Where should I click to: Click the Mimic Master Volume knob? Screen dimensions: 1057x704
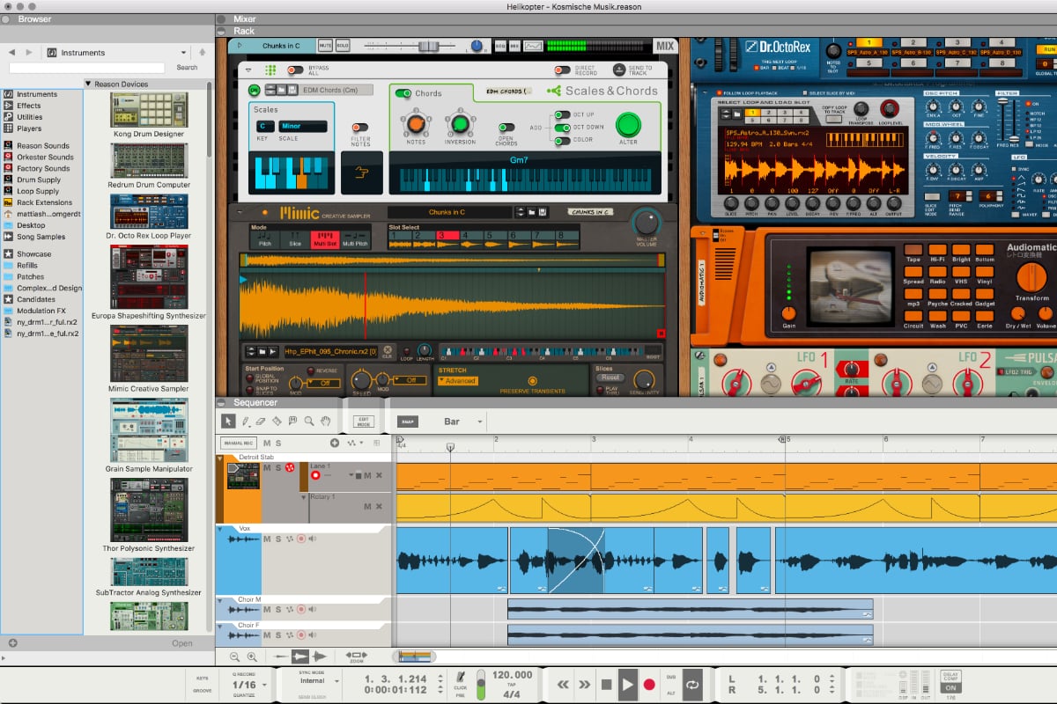click(x=646, y=222)
